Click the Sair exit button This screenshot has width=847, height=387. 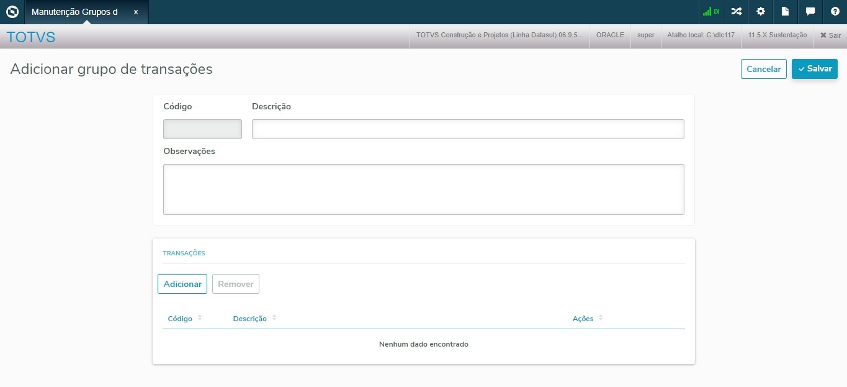point(830,35)
